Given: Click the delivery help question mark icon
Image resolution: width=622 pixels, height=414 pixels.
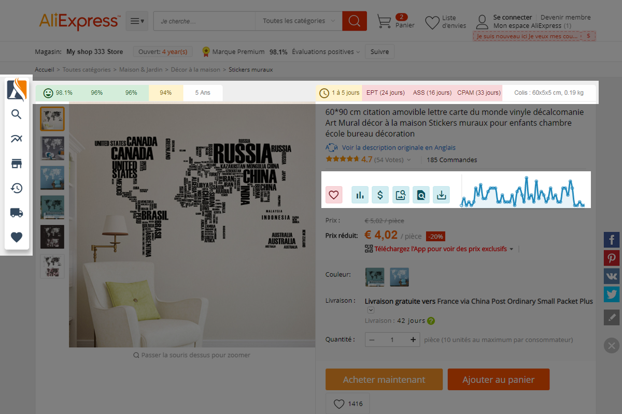Looking at the screenshot, I should [431, 321].
